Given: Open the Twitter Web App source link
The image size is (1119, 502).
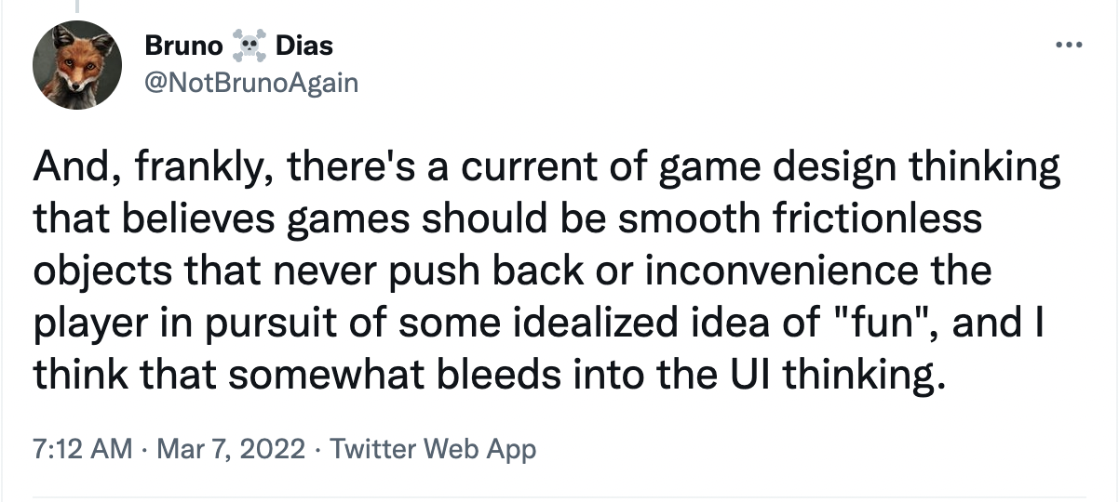Looking at the screenshot, I should click(433, 450).
